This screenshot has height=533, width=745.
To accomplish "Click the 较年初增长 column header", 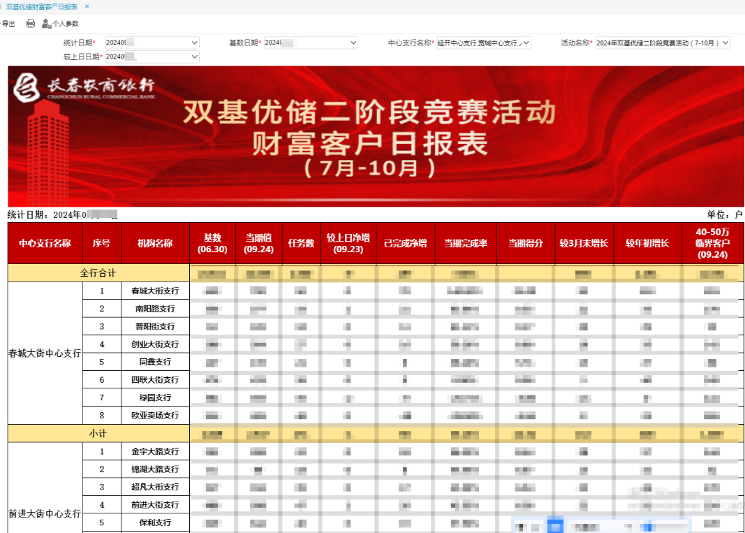I will [x=648, y=243].
